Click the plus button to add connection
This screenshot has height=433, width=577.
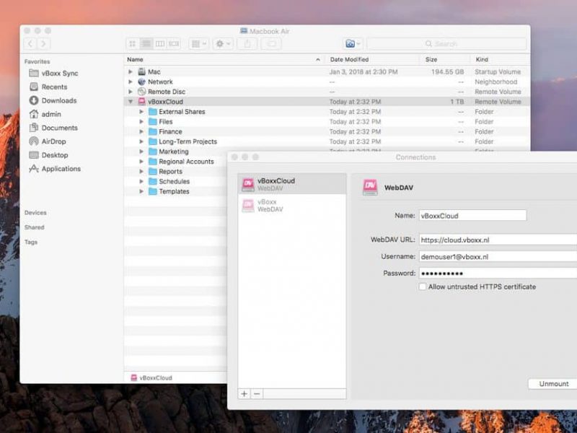tap(245, 394)
